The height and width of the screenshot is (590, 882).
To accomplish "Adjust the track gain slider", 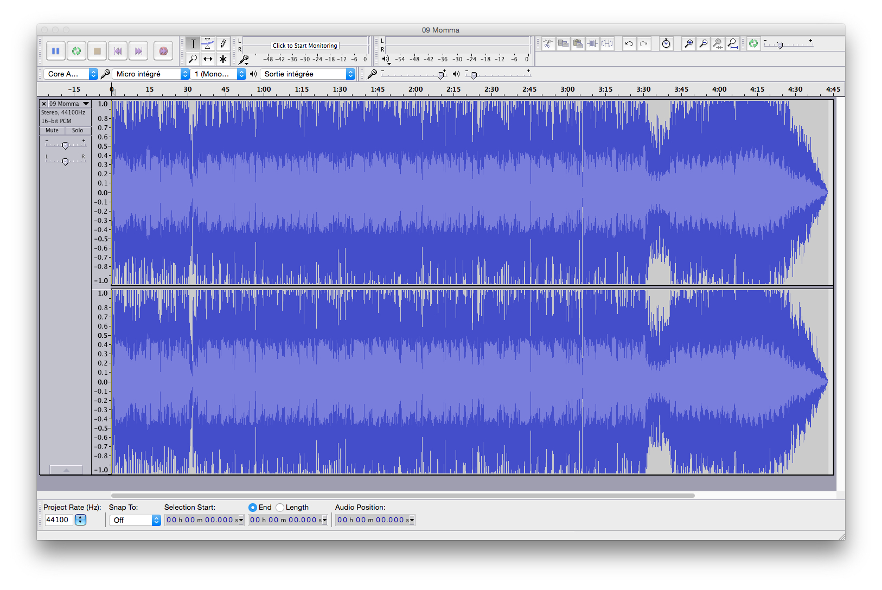I will point(65,145).
